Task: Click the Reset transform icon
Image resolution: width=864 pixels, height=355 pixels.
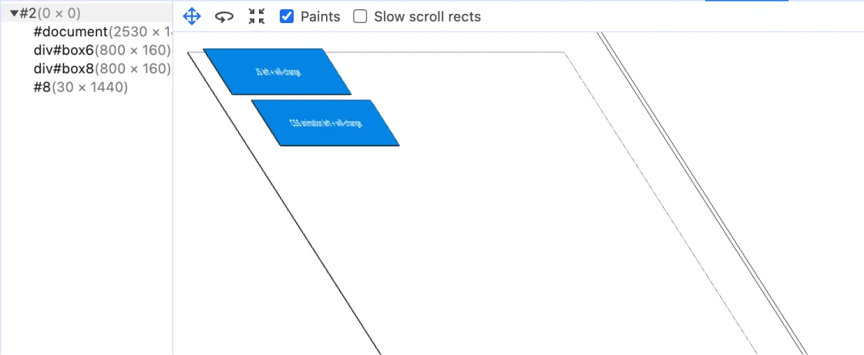Action: point(257,16)
